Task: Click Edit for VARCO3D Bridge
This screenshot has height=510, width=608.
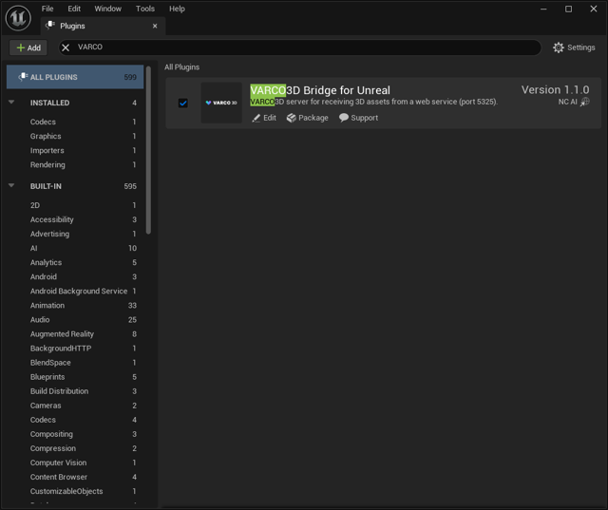Action: coord(264,118)
